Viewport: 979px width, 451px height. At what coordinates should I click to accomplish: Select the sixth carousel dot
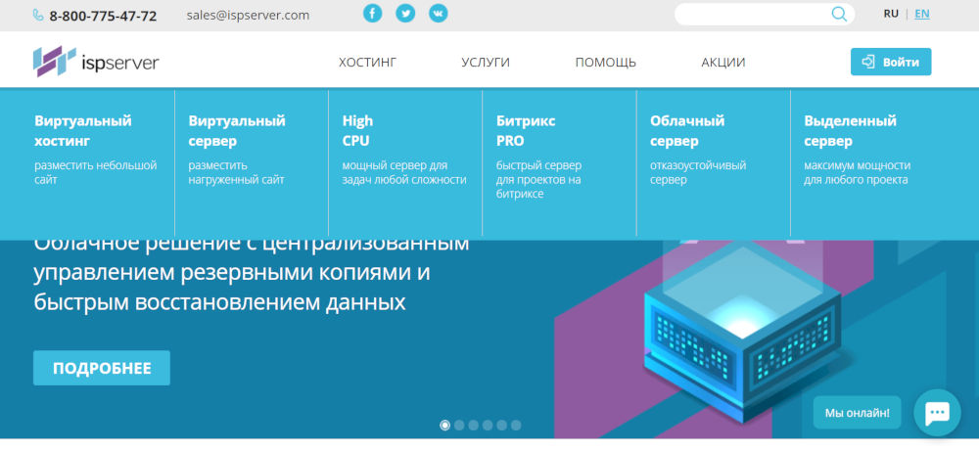[x=516, y=426]
